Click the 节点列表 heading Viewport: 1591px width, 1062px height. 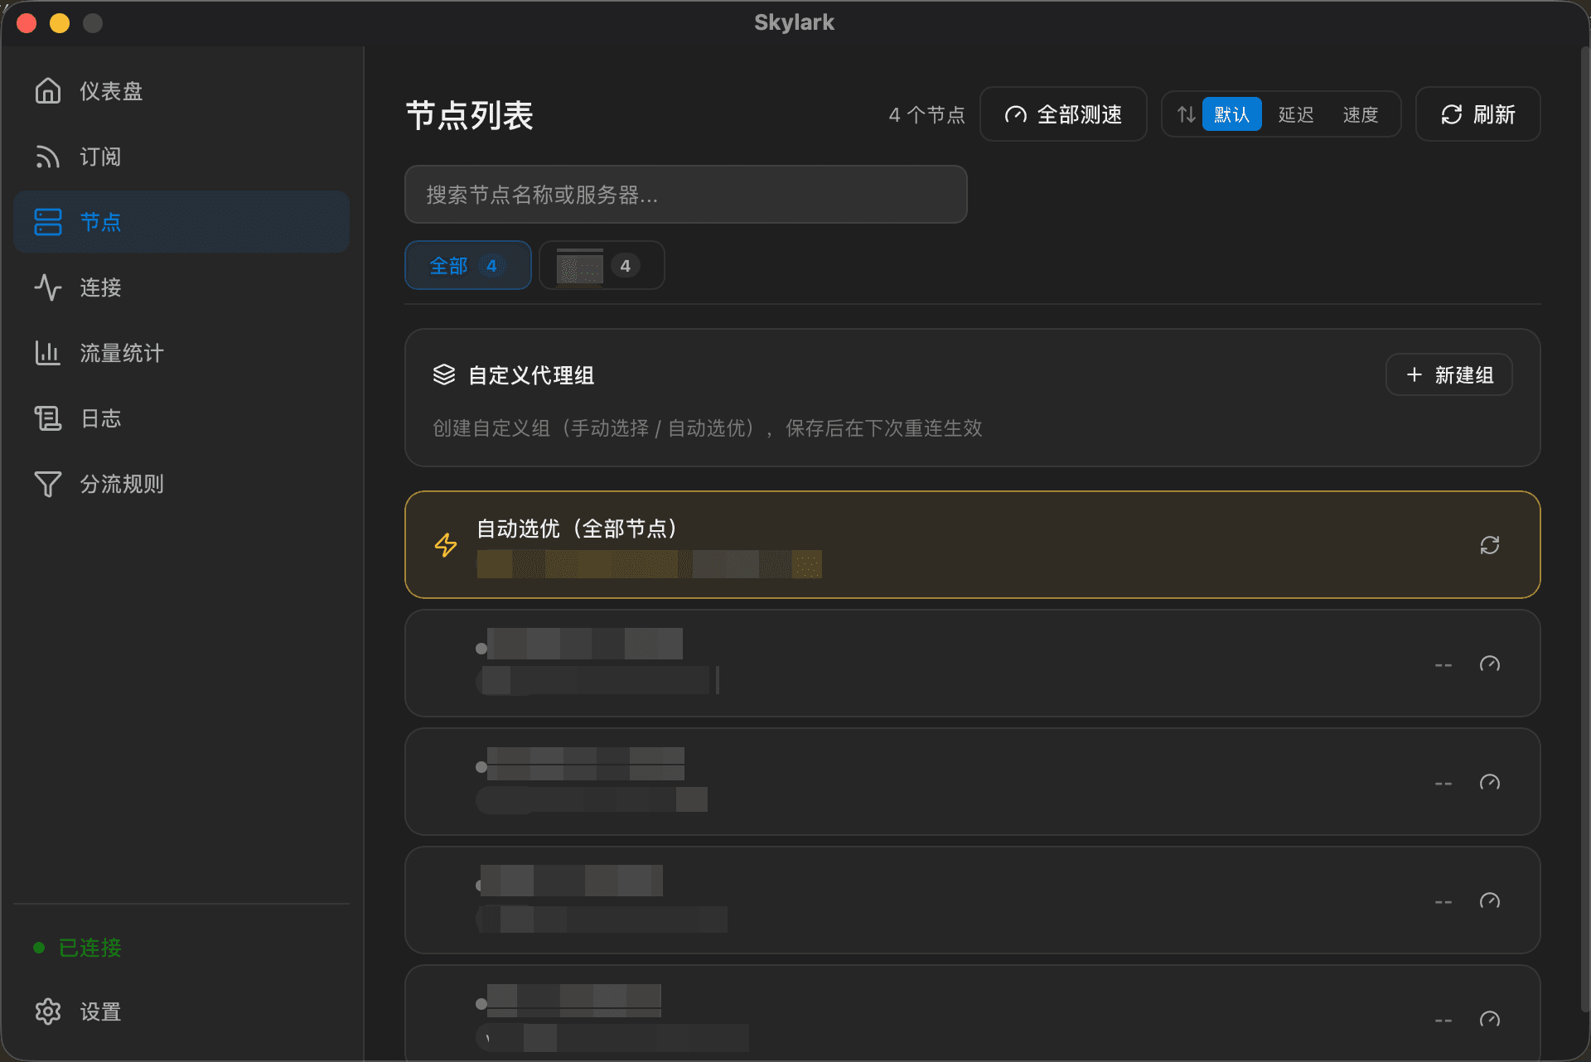click(x=470, y=115)
